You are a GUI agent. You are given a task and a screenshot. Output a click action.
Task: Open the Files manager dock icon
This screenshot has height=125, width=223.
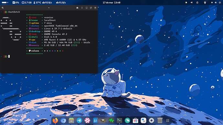pos(71,120)
